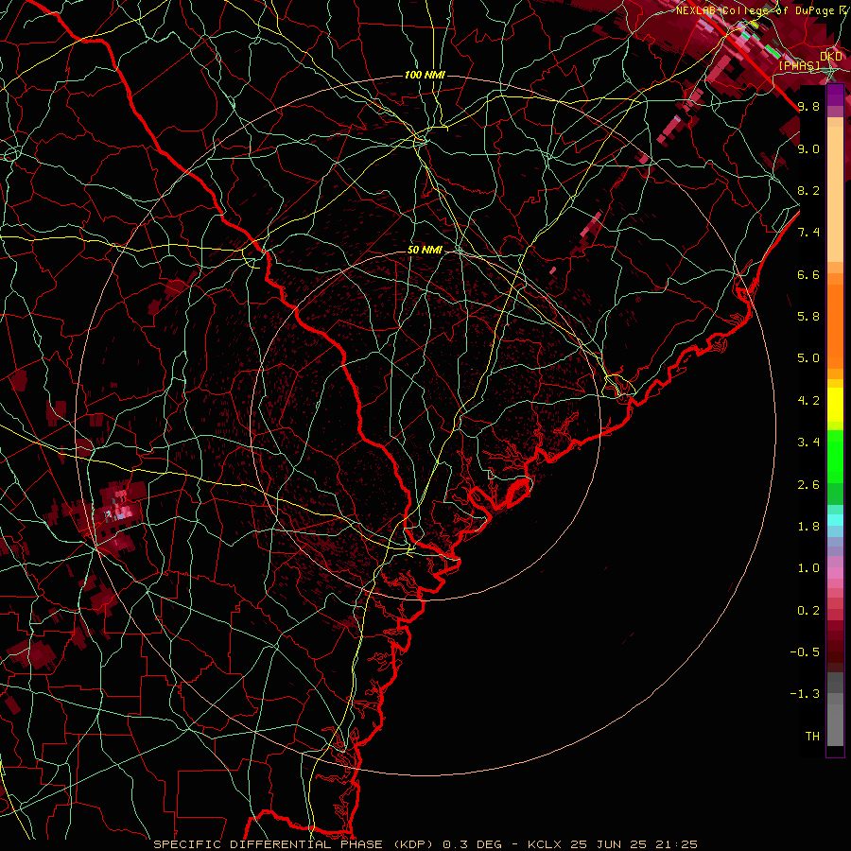
Task: Click the "0.3 DEG" elevation text
Action: coord(470,844)
